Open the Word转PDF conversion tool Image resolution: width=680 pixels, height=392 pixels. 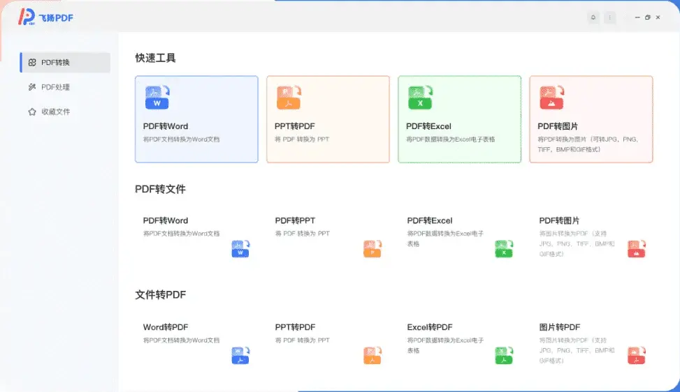pyautogui.click(x=196, y=345)
